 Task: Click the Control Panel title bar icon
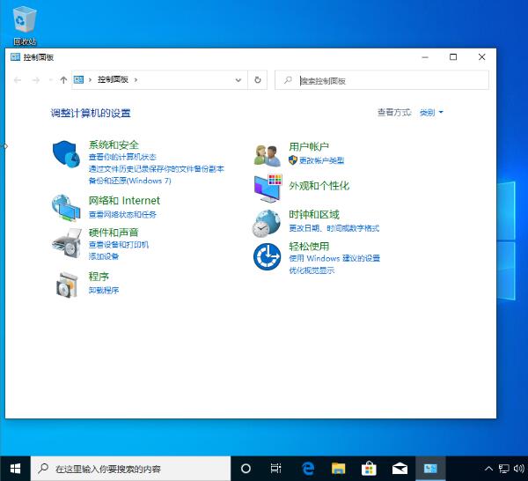pos(16,56)
